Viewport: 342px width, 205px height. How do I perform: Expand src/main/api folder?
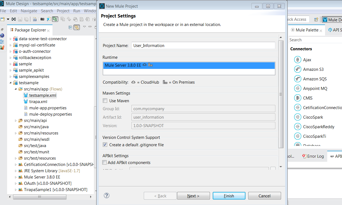click(16, 121)
